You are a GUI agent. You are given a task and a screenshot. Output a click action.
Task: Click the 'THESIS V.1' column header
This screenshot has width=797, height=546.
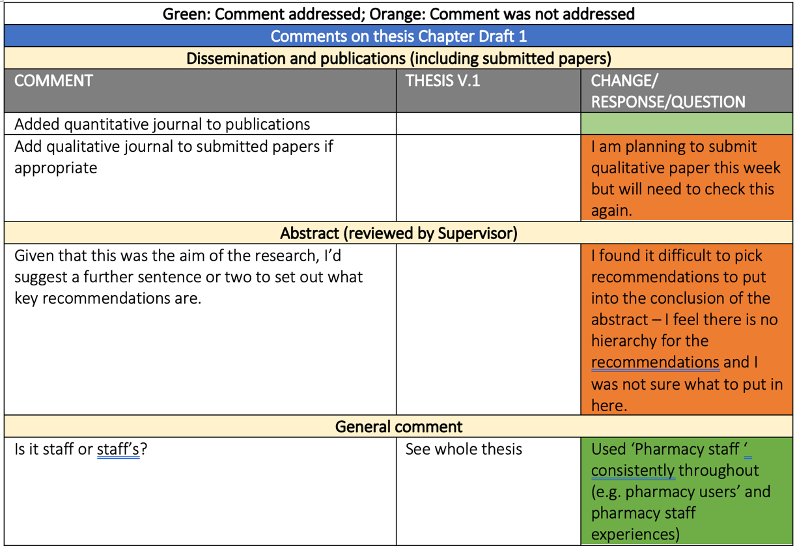[443, 81]
